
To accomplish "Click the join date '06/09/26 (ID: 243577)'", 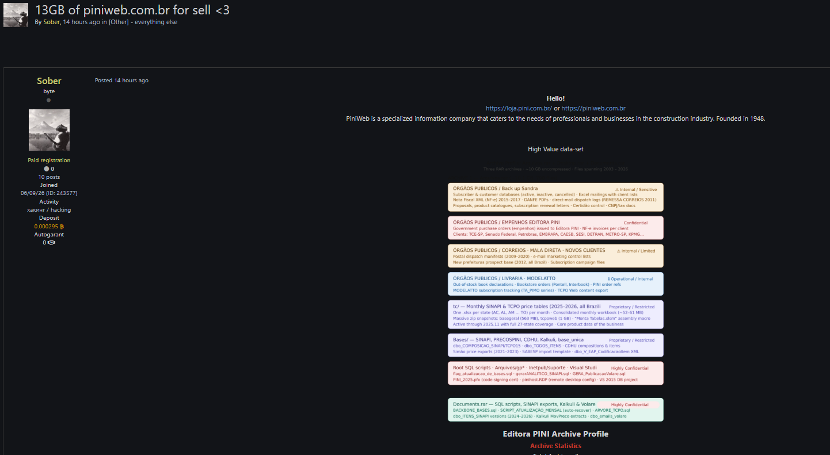I will pyautogui.click(x=49, y=193).
